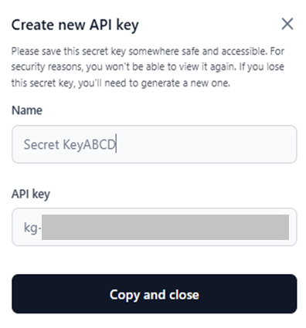Focus the Name input field
This screenshot has width=306, height=328.
click(155, 144)
